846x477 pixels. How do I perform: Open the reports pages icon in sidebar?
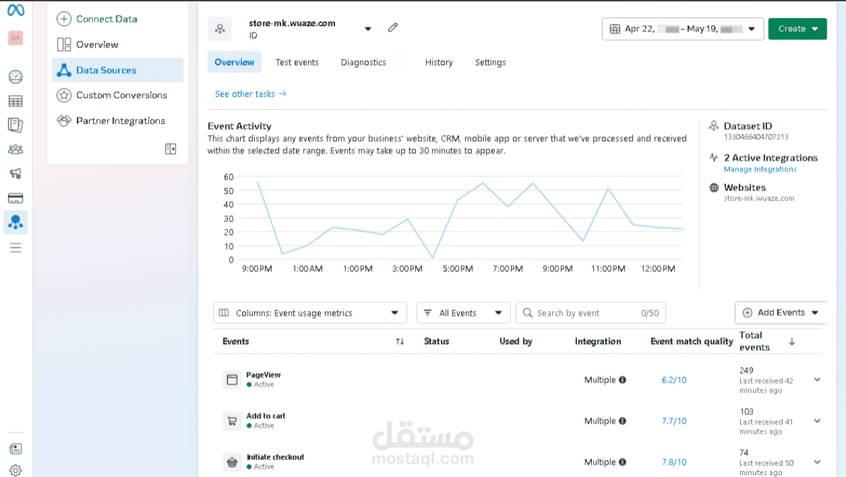[15, 125]
